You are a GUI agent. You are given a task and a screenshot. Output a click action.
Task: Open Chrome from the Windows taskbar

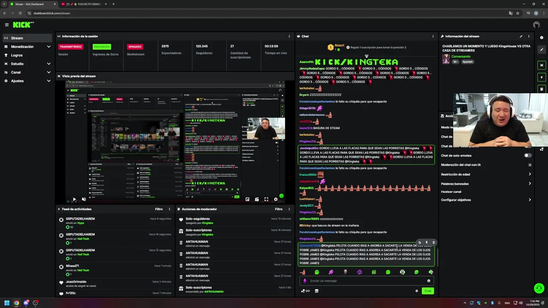pos(16,303)
